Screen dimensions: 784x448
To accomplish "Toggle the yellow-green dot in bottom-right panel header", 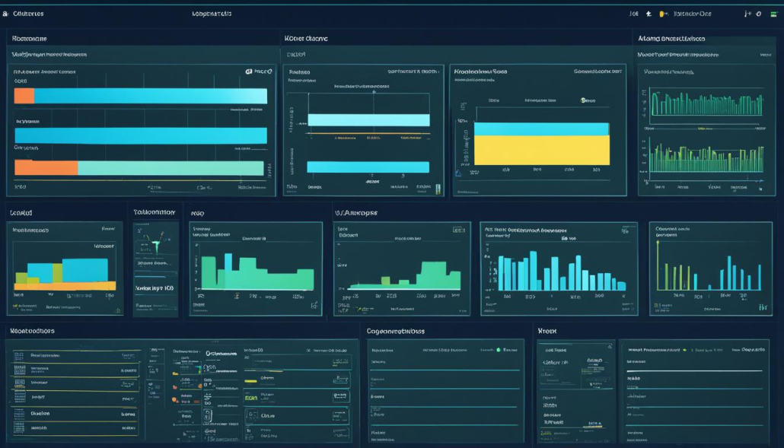I will (684, 350).
